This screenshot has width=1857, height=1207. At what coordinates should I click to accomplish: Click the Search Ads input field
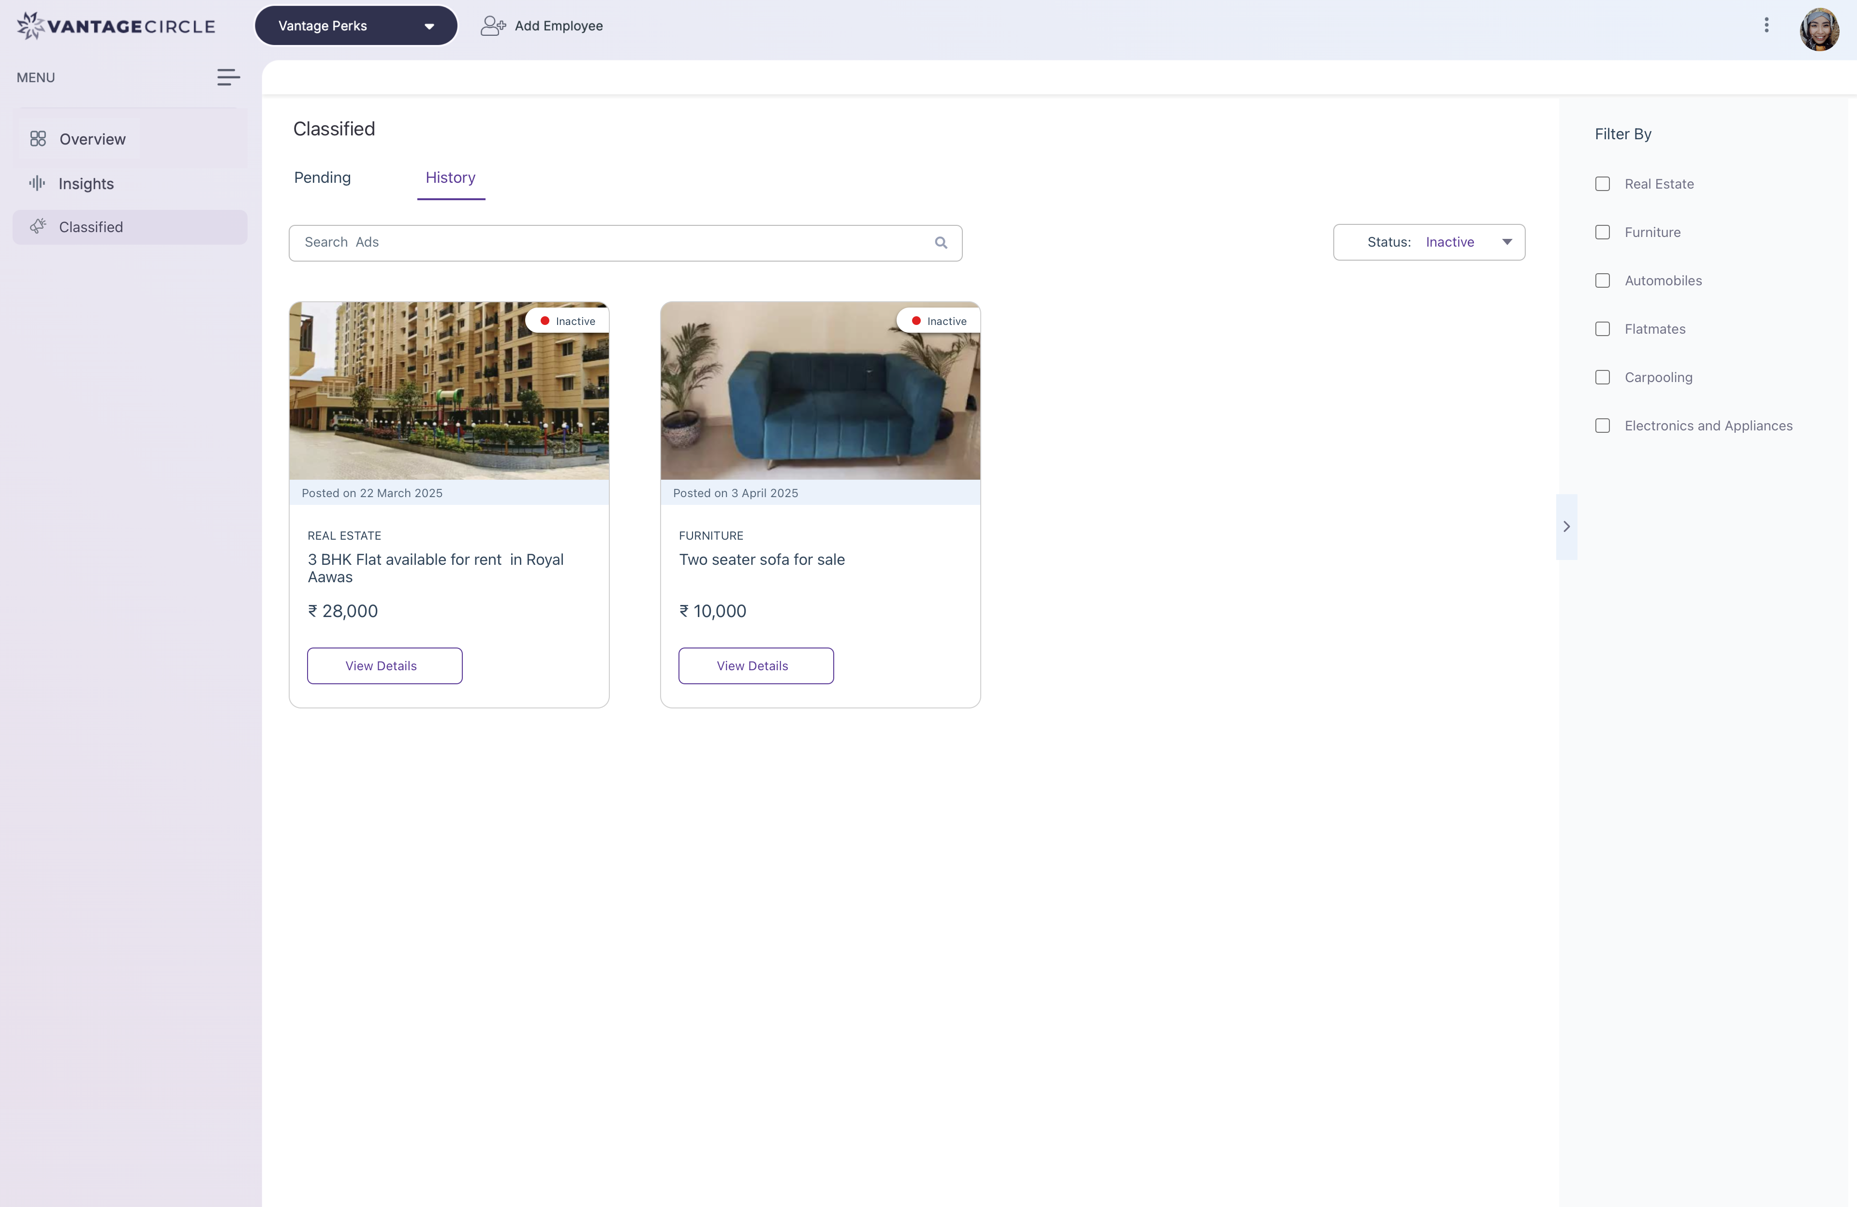coord(608,243)
